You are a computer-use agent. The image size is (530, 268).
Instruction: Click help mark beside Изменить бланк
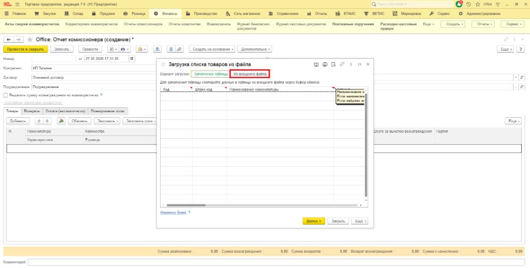point(189,213)
